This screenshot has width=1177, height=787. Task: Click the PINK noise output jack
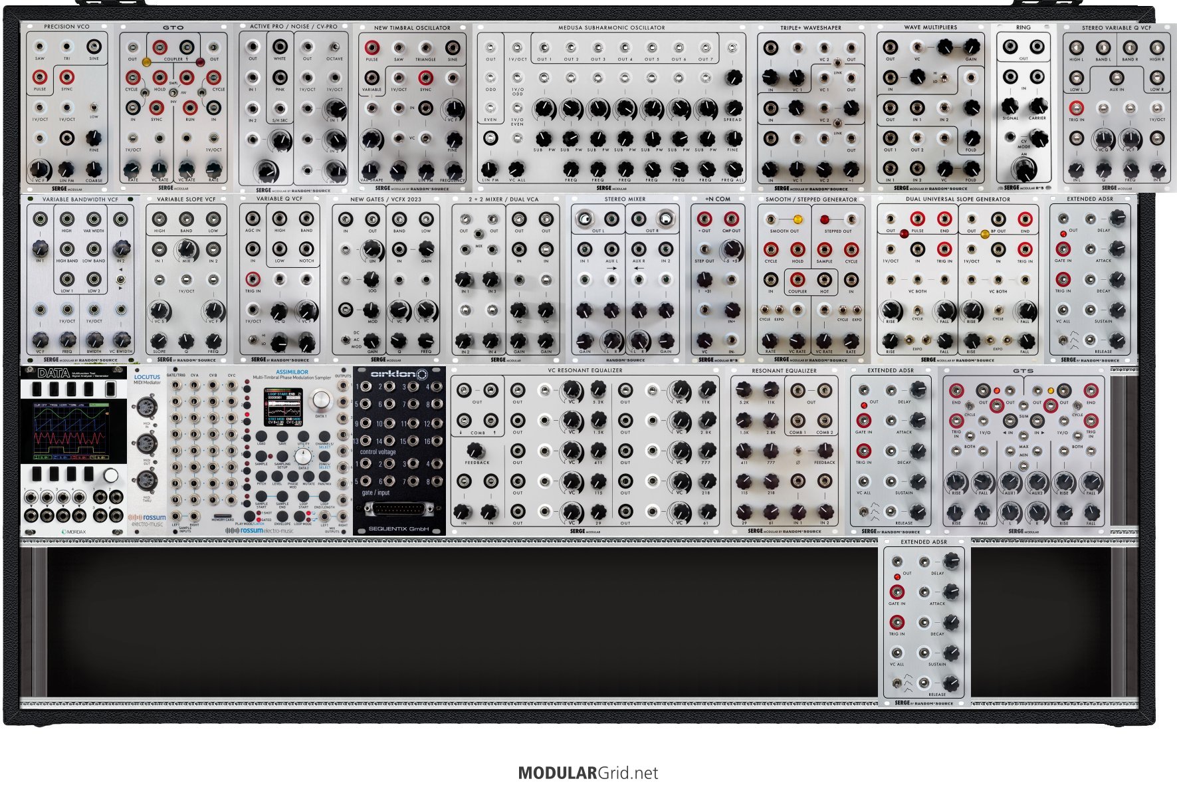click(280, 78)
